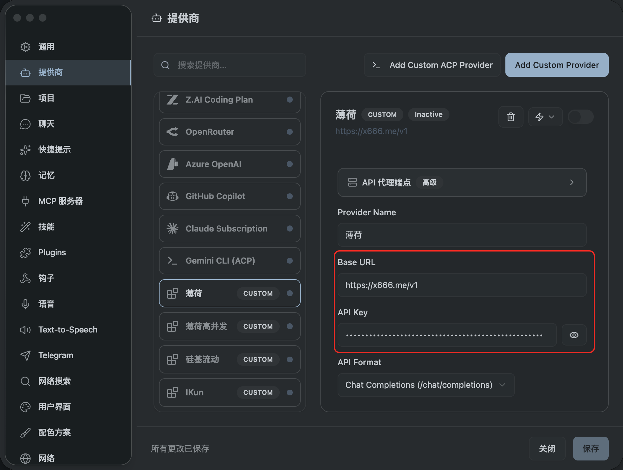
Task: Select the 硅基流动 custom provider
Action: pos(229,359)
